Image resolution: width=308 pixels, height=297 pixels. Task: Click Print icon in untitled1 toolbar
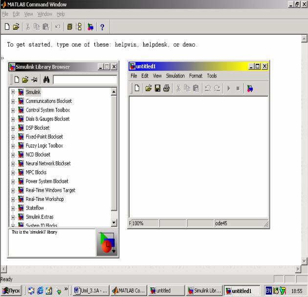click(x=166, y=88)
